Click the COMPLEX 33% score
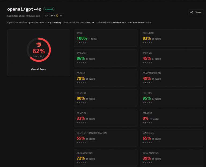This screenshot has height=167, width=206. pos(81,118)
